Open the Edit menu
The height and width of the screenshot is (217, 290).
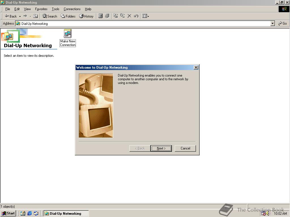[x=17, y=9]
